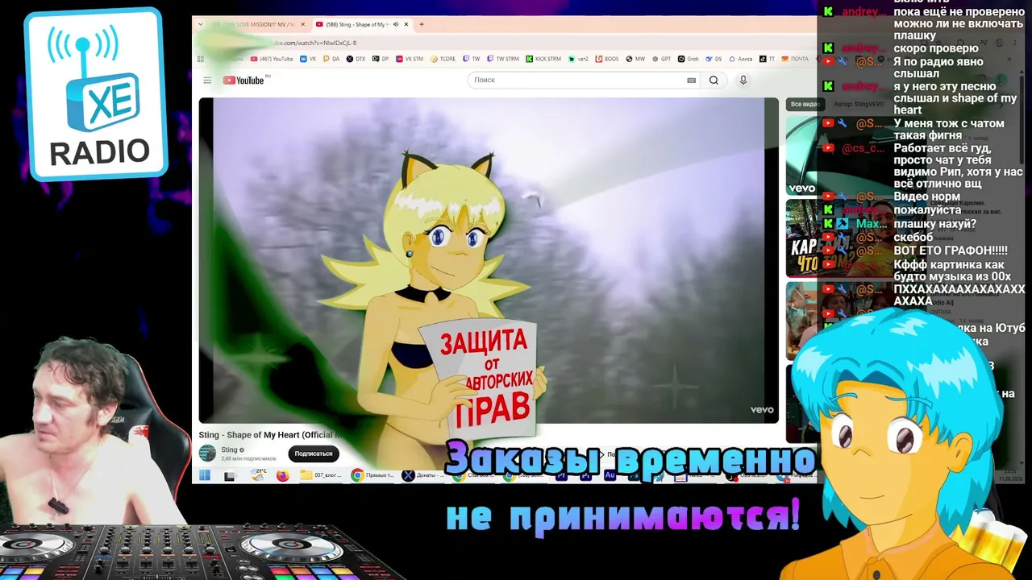Open the DS bookmark

tap(714, 59)
